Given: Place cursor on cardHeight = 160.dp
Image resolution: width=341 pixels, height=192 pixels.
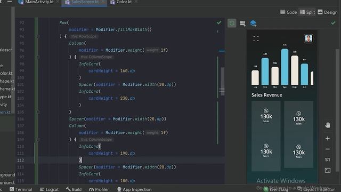Looking at the screenshot, I should coord(111,71).
